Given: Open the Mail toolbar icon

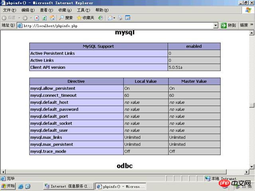Looking at the screenshot, I should click(x=110, y=18).
